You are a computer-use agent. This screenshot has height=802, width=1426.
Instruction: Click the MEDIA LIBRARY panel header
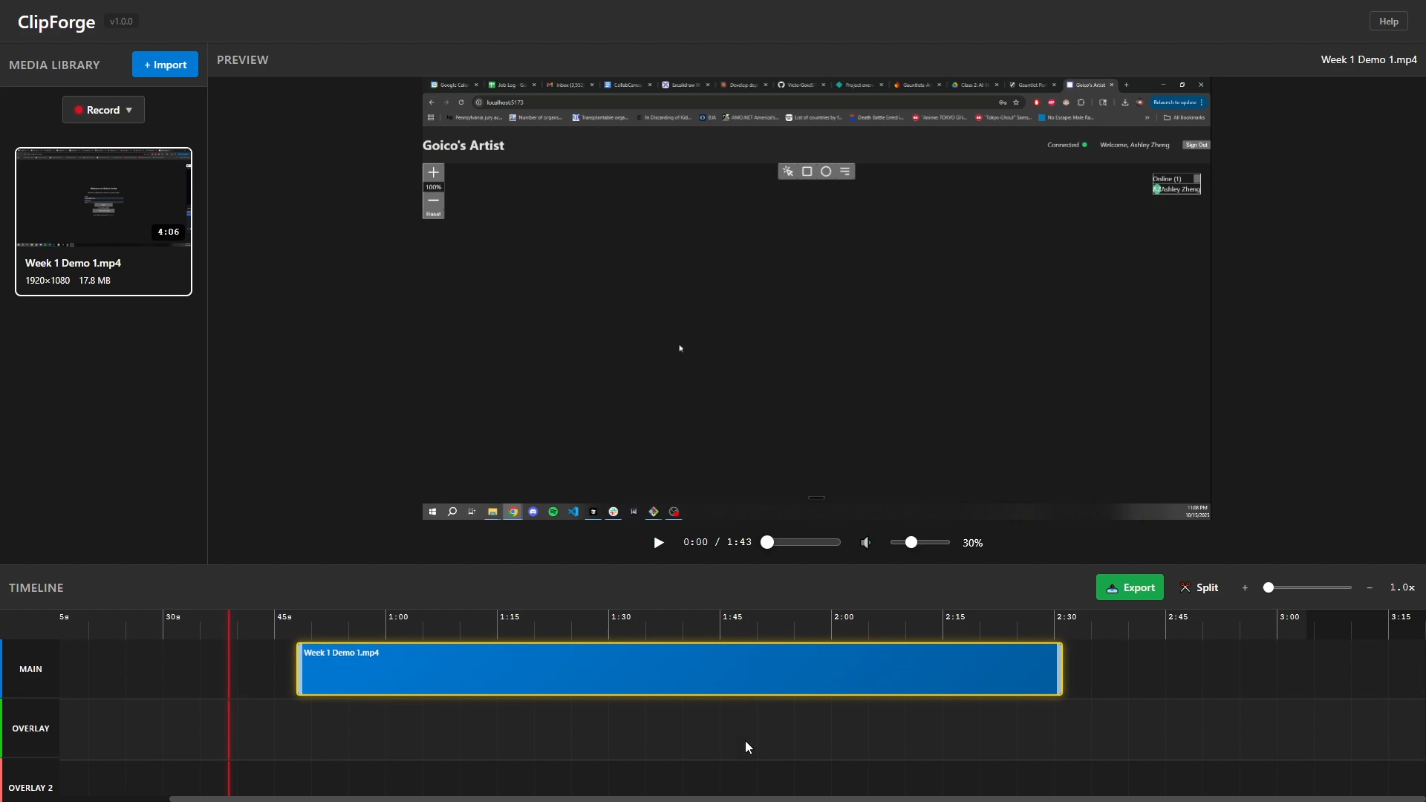click(x=54, y=65)
